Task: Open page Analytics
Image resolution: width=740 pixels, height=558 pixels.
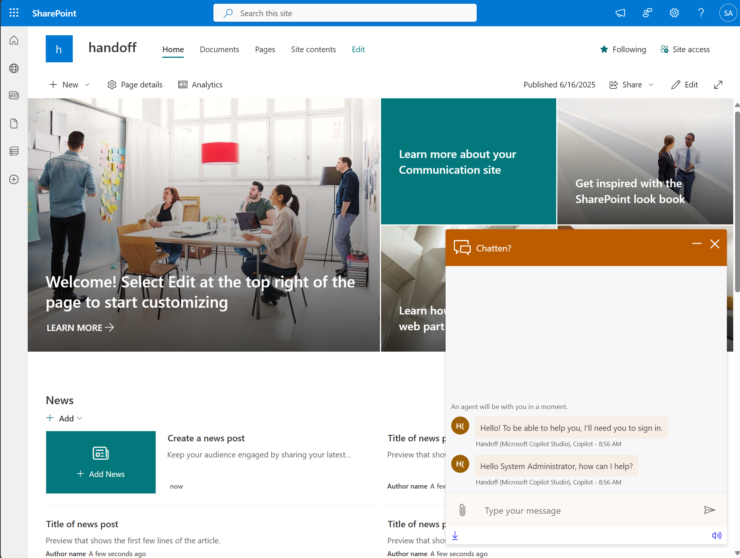Action: 200,85
